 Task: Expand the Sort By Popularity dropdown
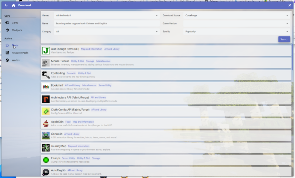click(x=236, y=31)
